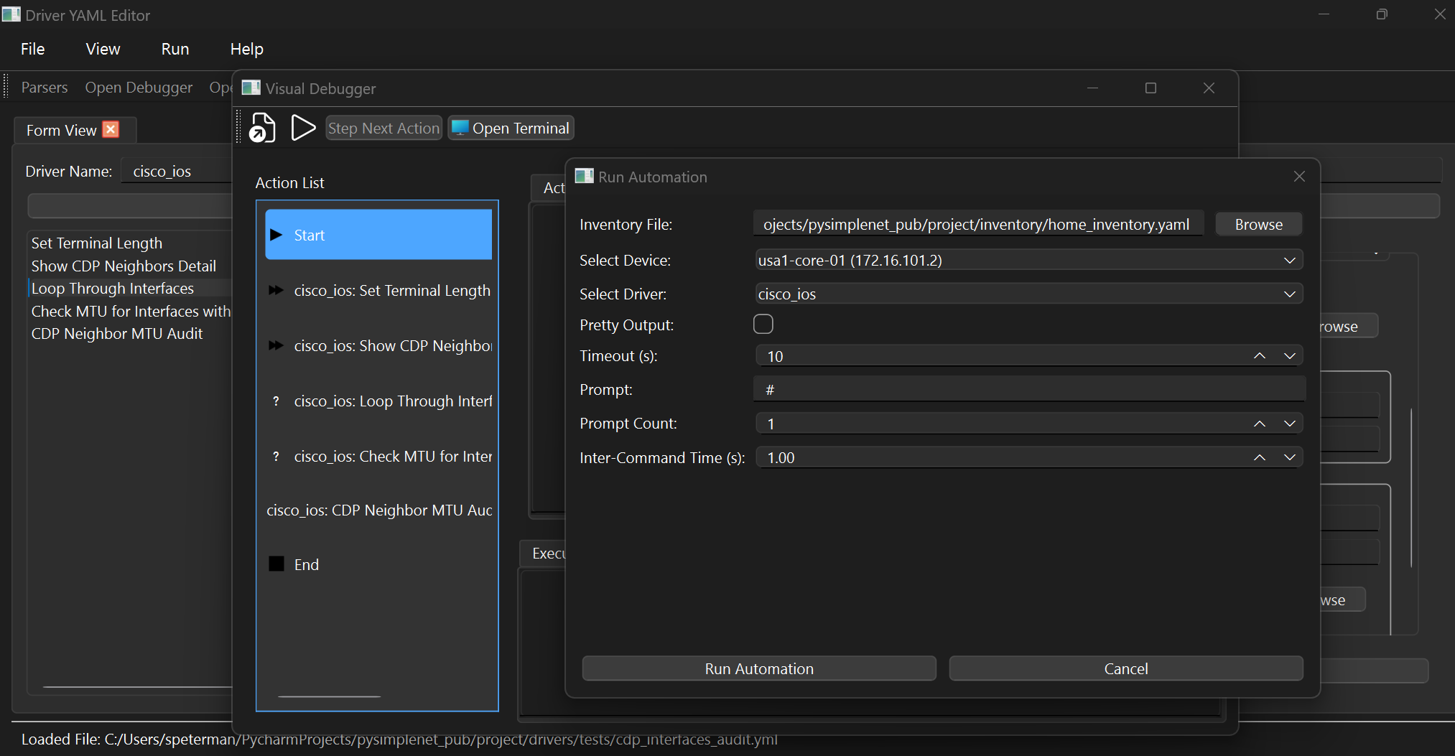Open the Help menu

point(246,49)
